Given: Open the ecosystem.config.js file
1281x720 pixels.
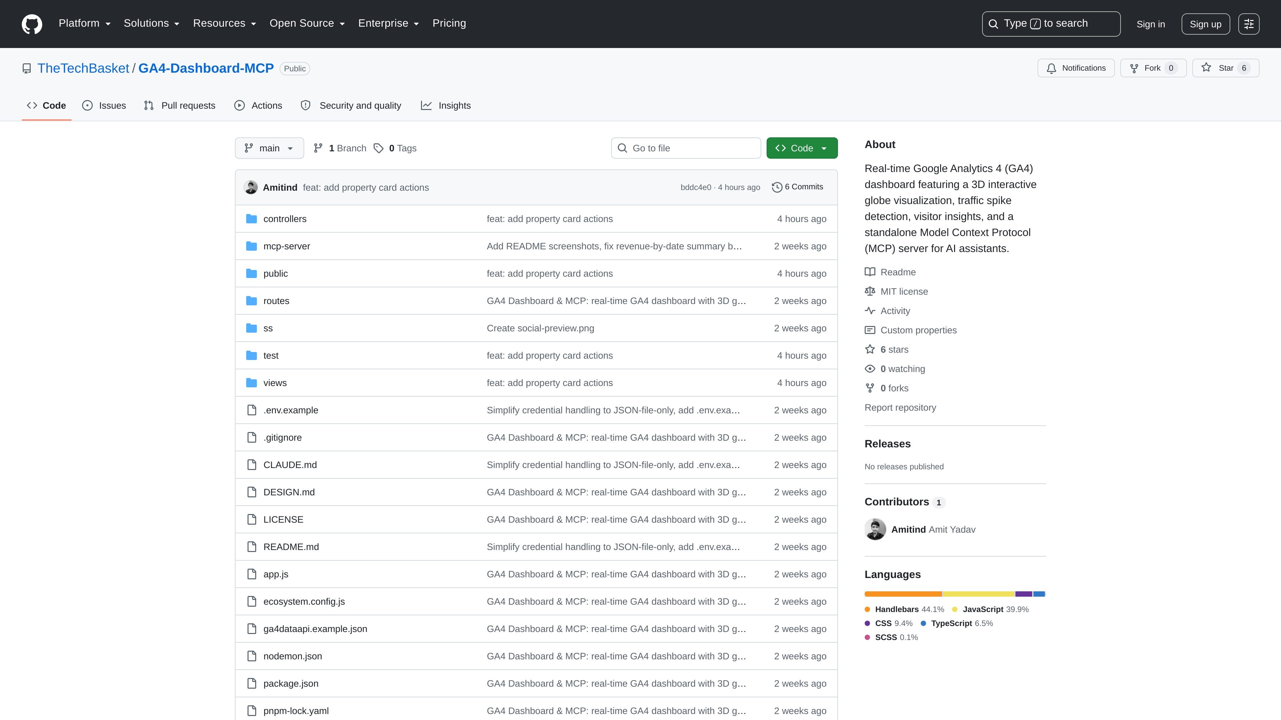Looking at the screenshot, I should [304, 601].
